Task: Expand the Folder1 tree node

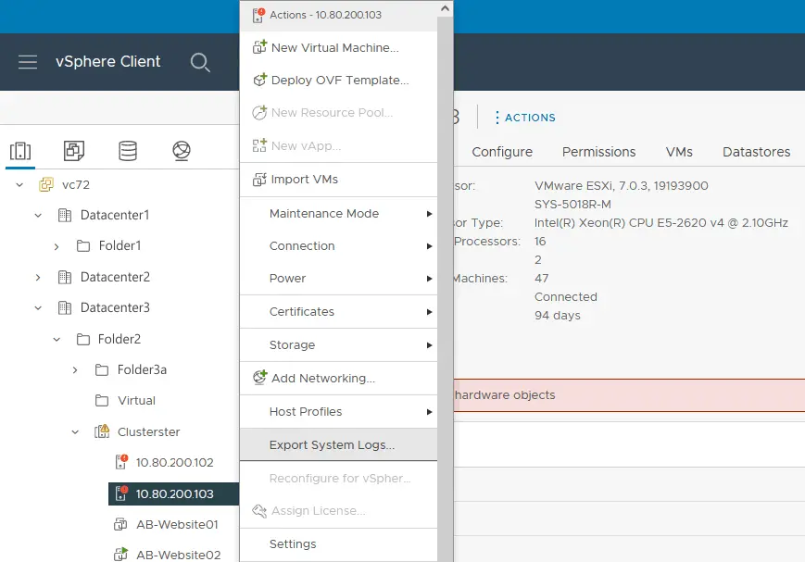Action: (57, 247)
